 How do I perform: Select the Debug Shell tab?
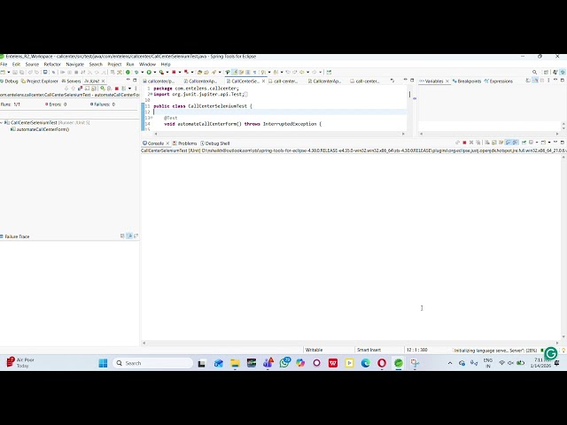[x=217, y=143]
